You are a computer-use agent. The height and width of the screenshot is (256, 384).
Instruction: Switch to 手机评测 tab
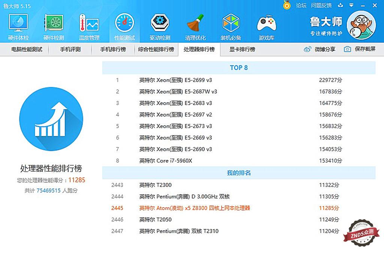point(70,49)
